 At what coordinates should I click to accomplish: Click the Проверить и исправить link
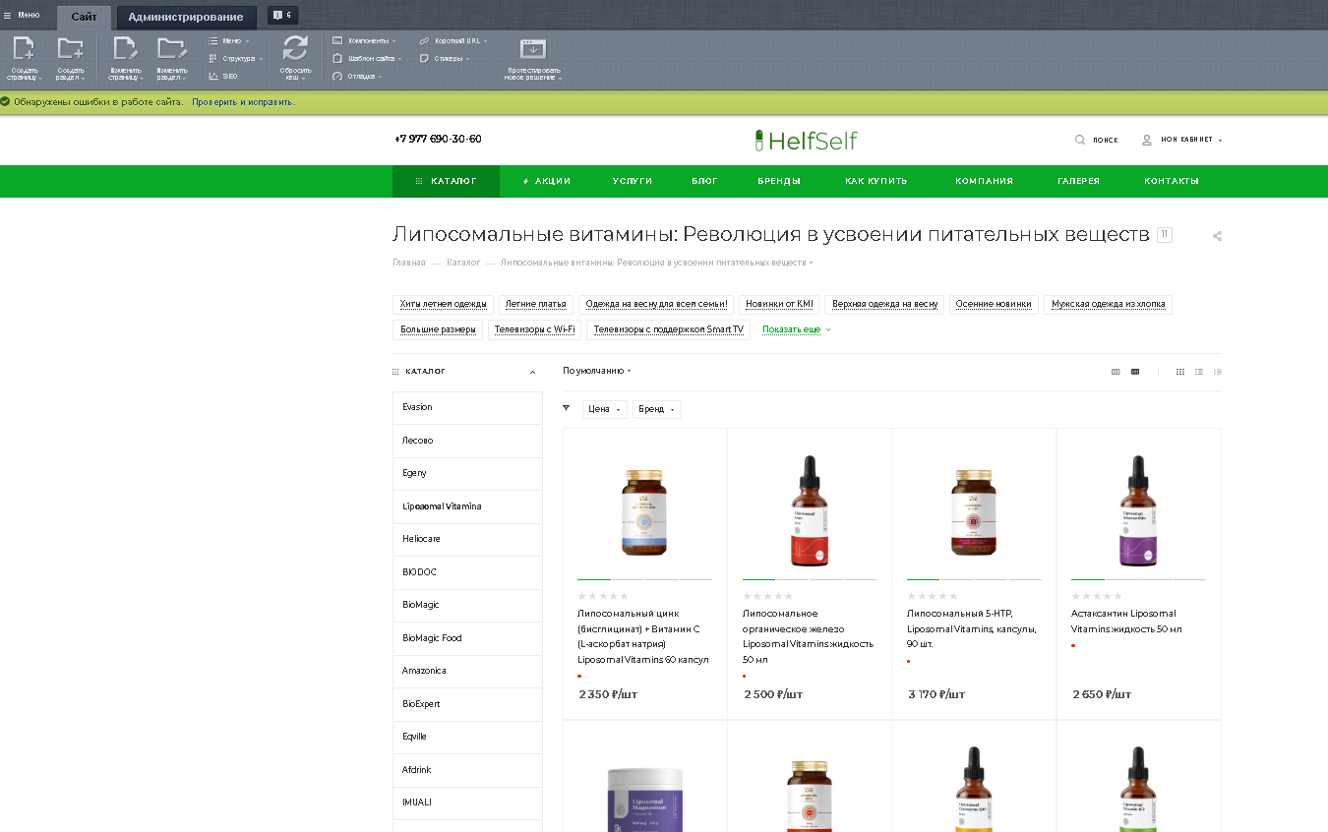click(243, 102)
